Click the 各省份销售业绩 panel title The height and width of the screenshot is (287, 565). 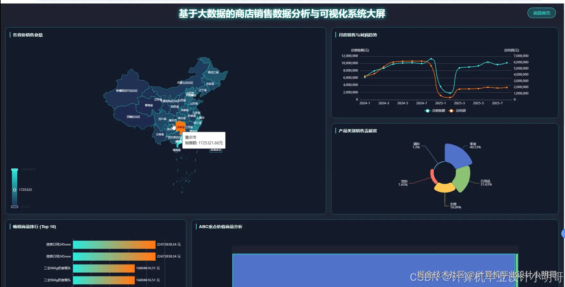[x=28, y=35]
